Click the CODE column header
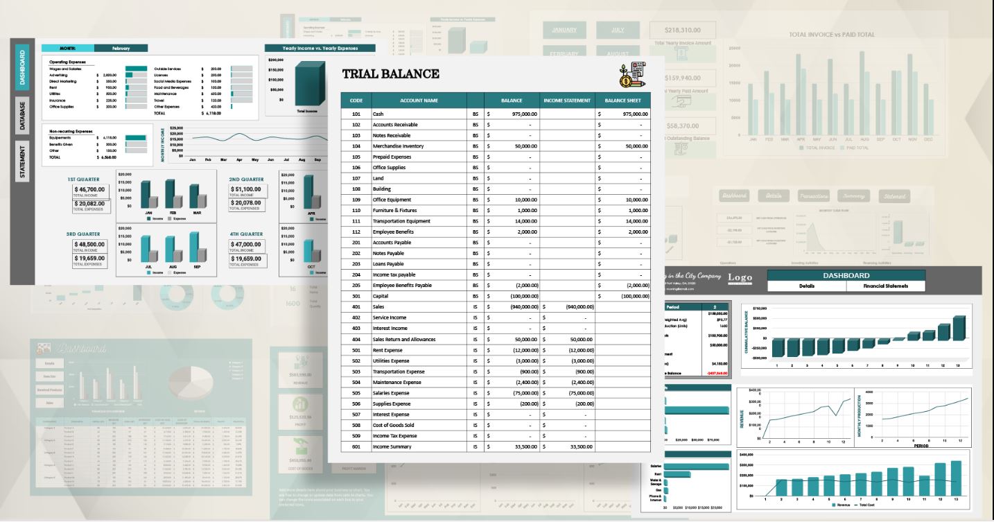Screen dimensions: 994x522 pos(356,101)
